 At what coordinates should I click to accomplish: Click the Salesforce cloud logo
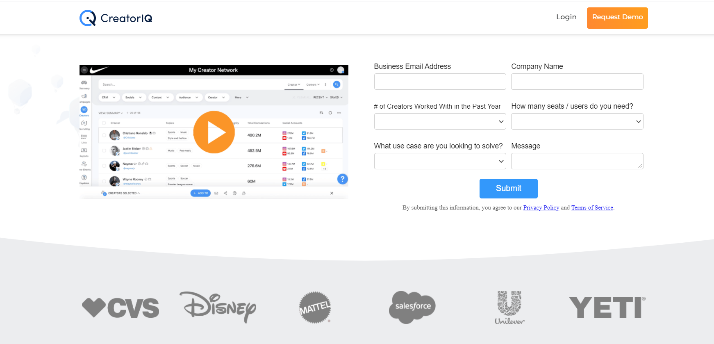click(412, 307)
